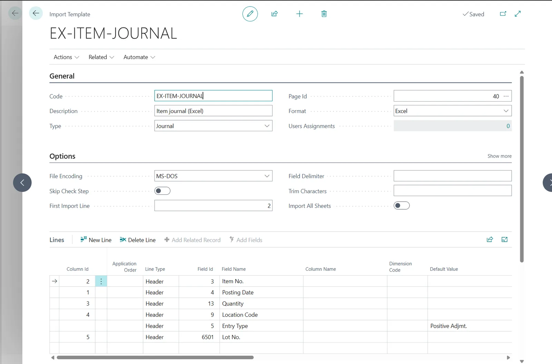Viewport: 552px width, 364px height.
Task: Click the share icon in the header
Action: coord(275,14)
